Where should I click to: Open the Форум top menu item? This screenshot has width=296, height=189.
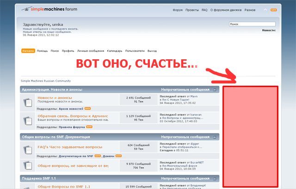point(178,10)
